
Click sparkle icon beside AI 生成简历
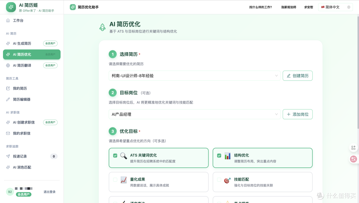coord(8,43)
